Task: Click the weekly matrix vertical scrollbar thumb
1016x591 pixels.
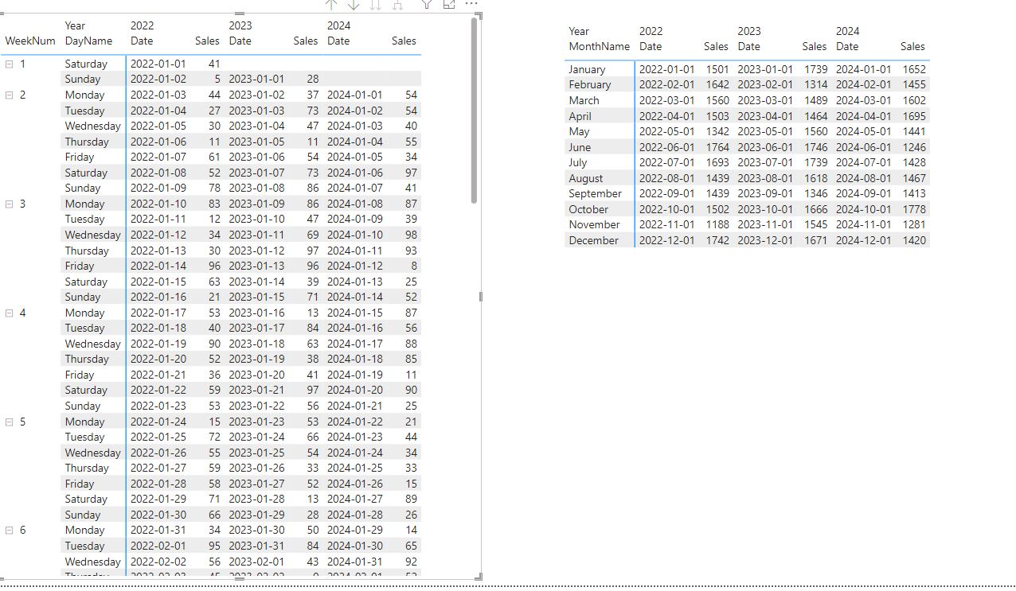Action: point(475,111)
